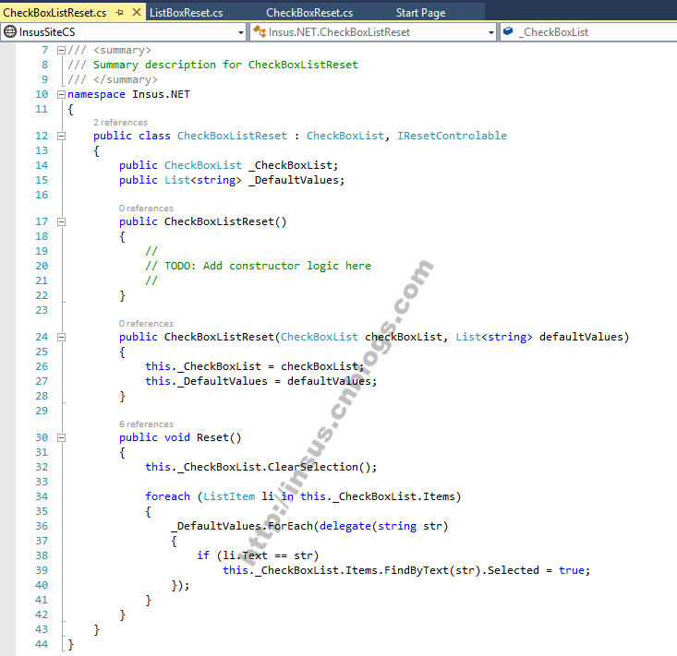
Task: Click 'Summary description for CheckBoxListReset' comment
Action: pyautogui.click(x=225, y=65)
